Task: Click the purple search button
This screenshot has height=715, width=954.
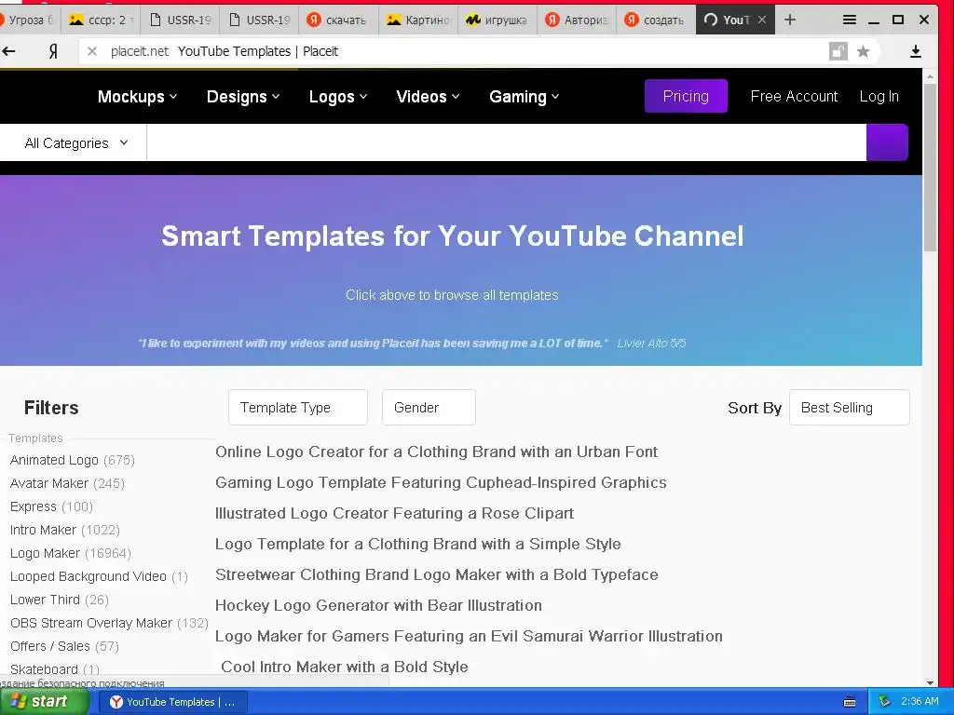Action: (x=887, y=142)
